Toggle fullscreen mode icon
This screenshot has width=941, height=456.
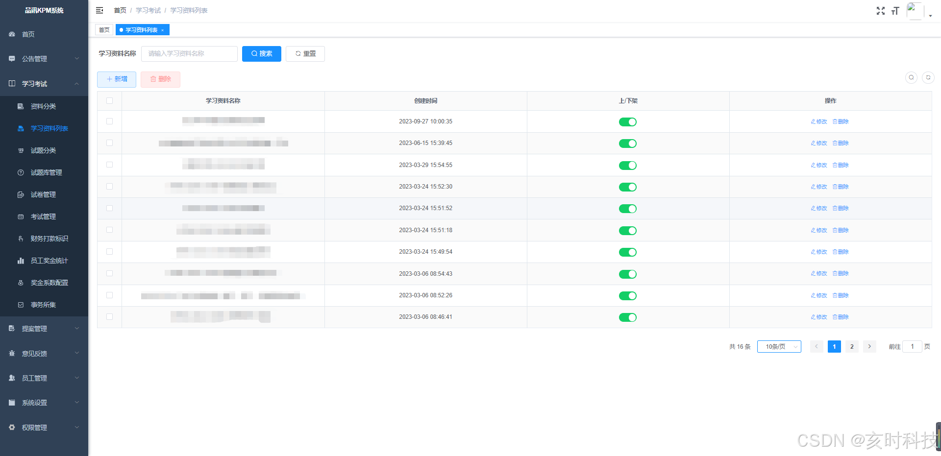[881, 11]
